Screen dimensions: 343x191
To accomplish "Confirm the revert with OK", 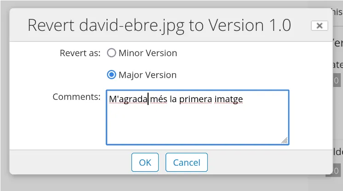I will [x=145, y=162].
